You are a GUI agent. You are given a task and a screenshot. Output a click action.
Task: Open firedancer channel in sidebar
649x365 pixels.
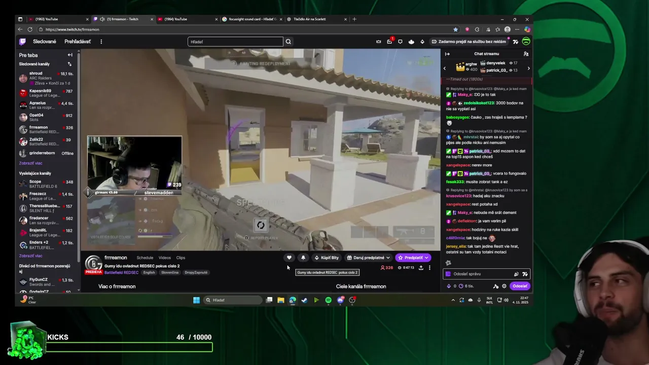[x=46, y=221]
